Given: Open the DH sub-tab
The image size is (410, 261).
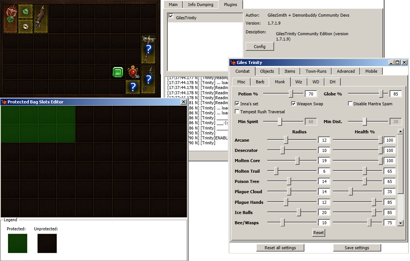Looking at the screenshot, I should click(332, 82).
